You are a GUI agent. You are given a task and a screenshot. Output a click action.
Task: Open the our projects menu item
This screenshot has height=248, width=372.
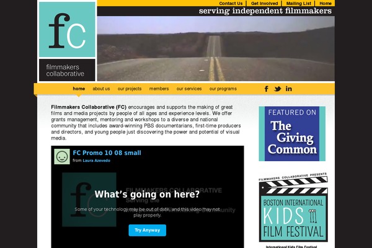click(x=130, y=89)
